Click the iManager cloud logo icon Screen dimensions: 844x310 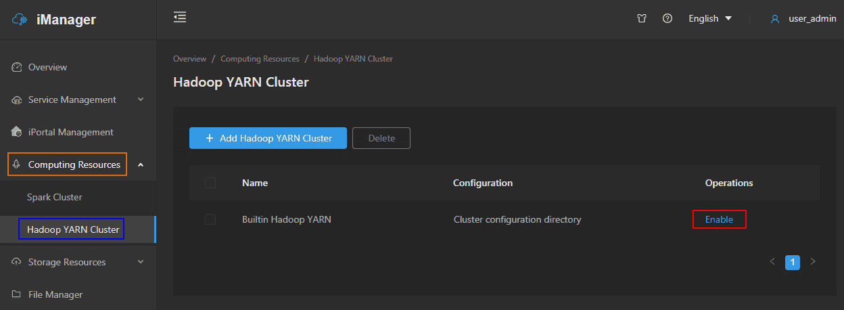(x=20, y=20)
